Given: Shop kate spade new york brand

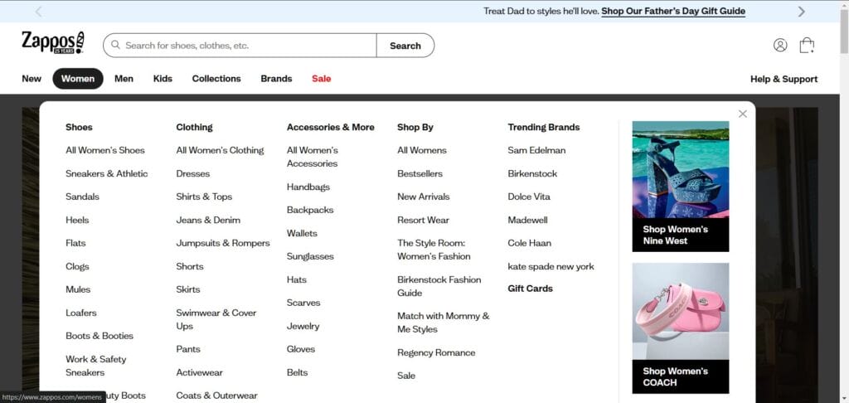Looking at the screenshot, I should tap(551, 266).
